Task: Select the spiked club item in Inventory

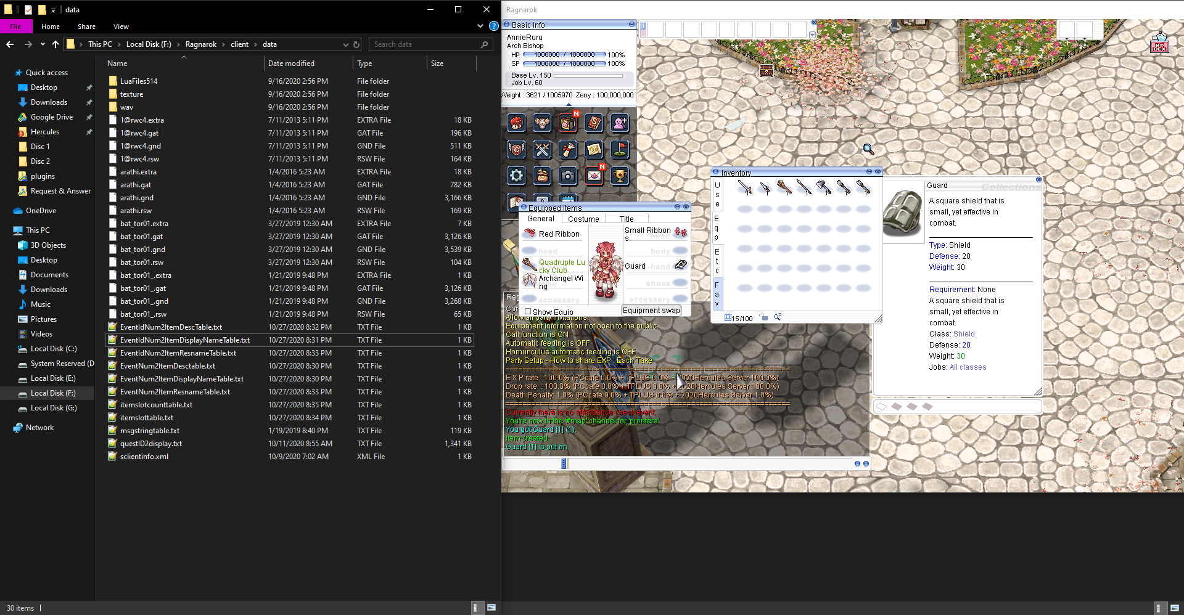Action: click(784, 187)
